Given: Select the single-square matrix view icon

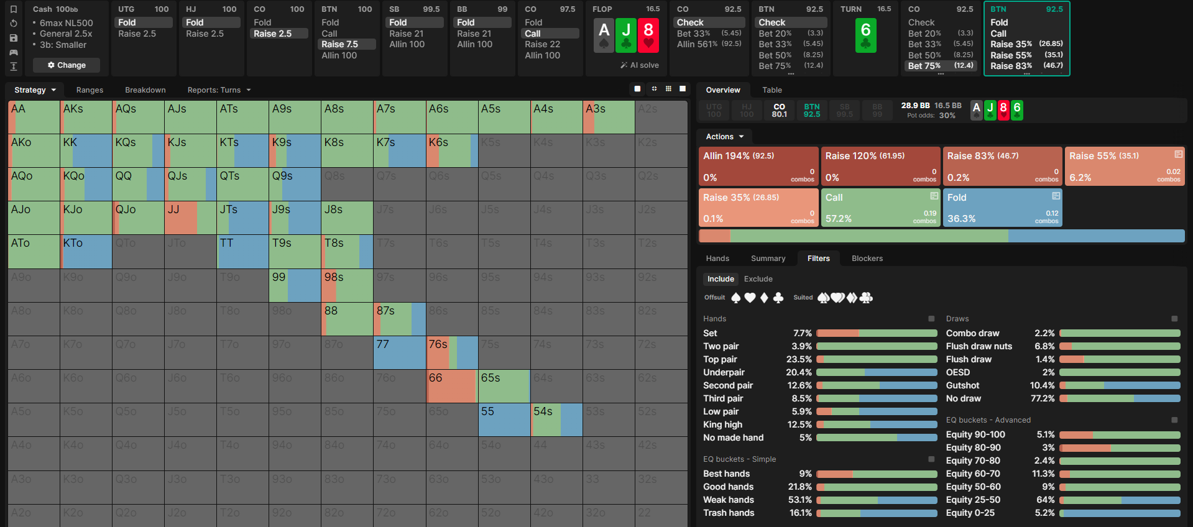Looking at the screenshot, I should click(x=637, y=89).
